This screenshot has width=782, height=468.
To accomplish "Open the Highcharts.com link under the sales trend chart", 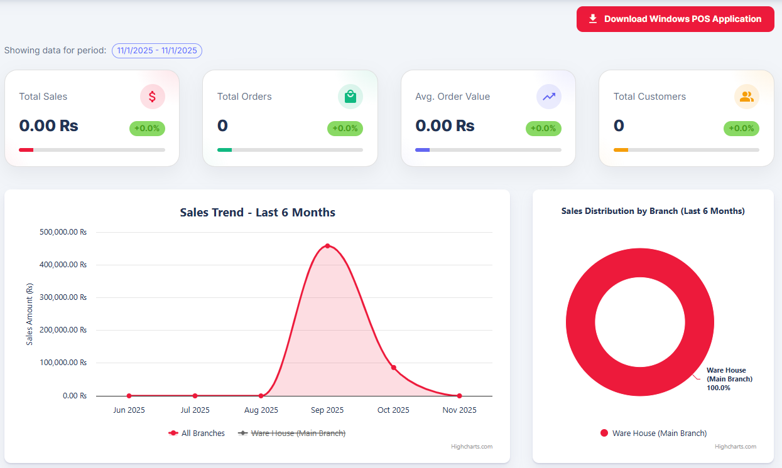I will coord(472,447).
